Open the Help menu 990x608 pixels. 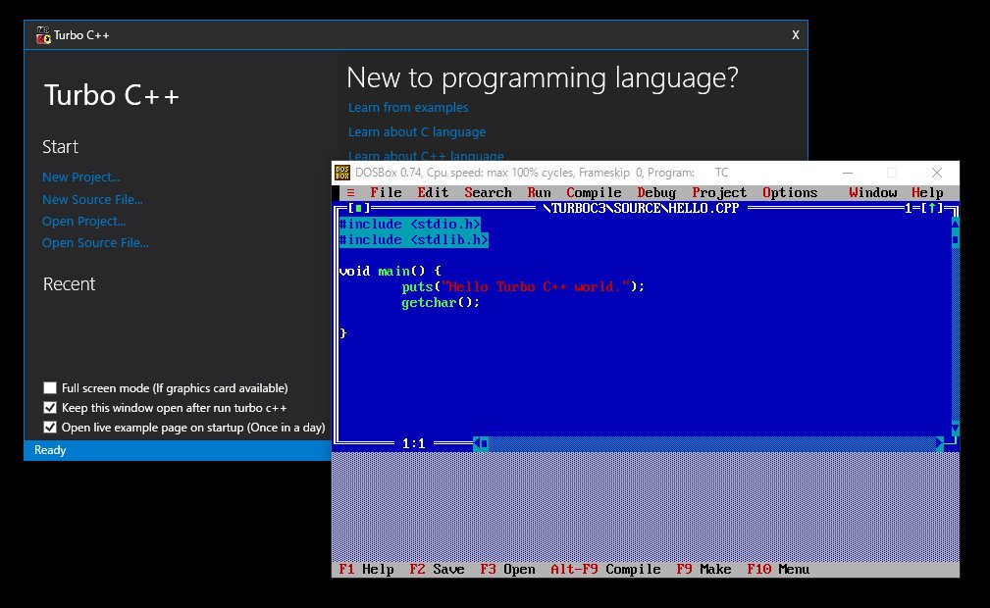pyautogui.click(x=927, y=192)
